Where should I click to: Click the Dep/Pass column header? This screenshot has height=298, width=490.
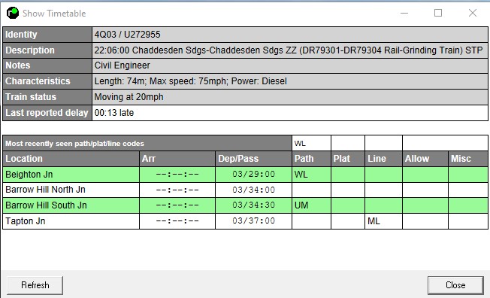click(253, 159)
